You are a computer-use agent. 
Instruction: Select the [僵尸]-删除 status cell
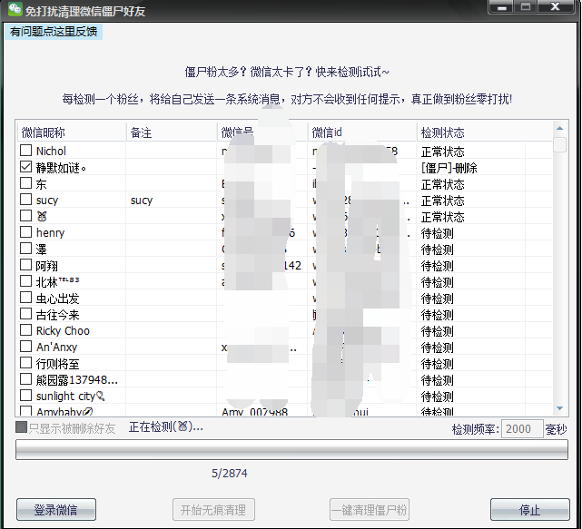[449, 168]
